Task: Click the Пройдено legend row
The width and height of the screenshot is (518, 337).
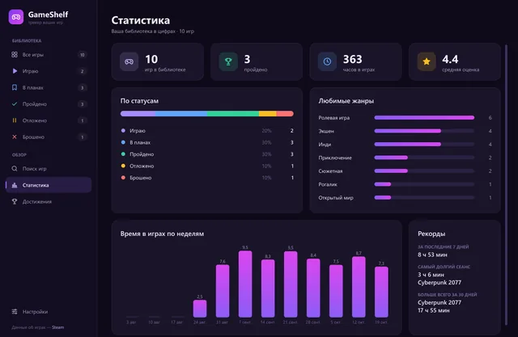Action: point(207,154)
